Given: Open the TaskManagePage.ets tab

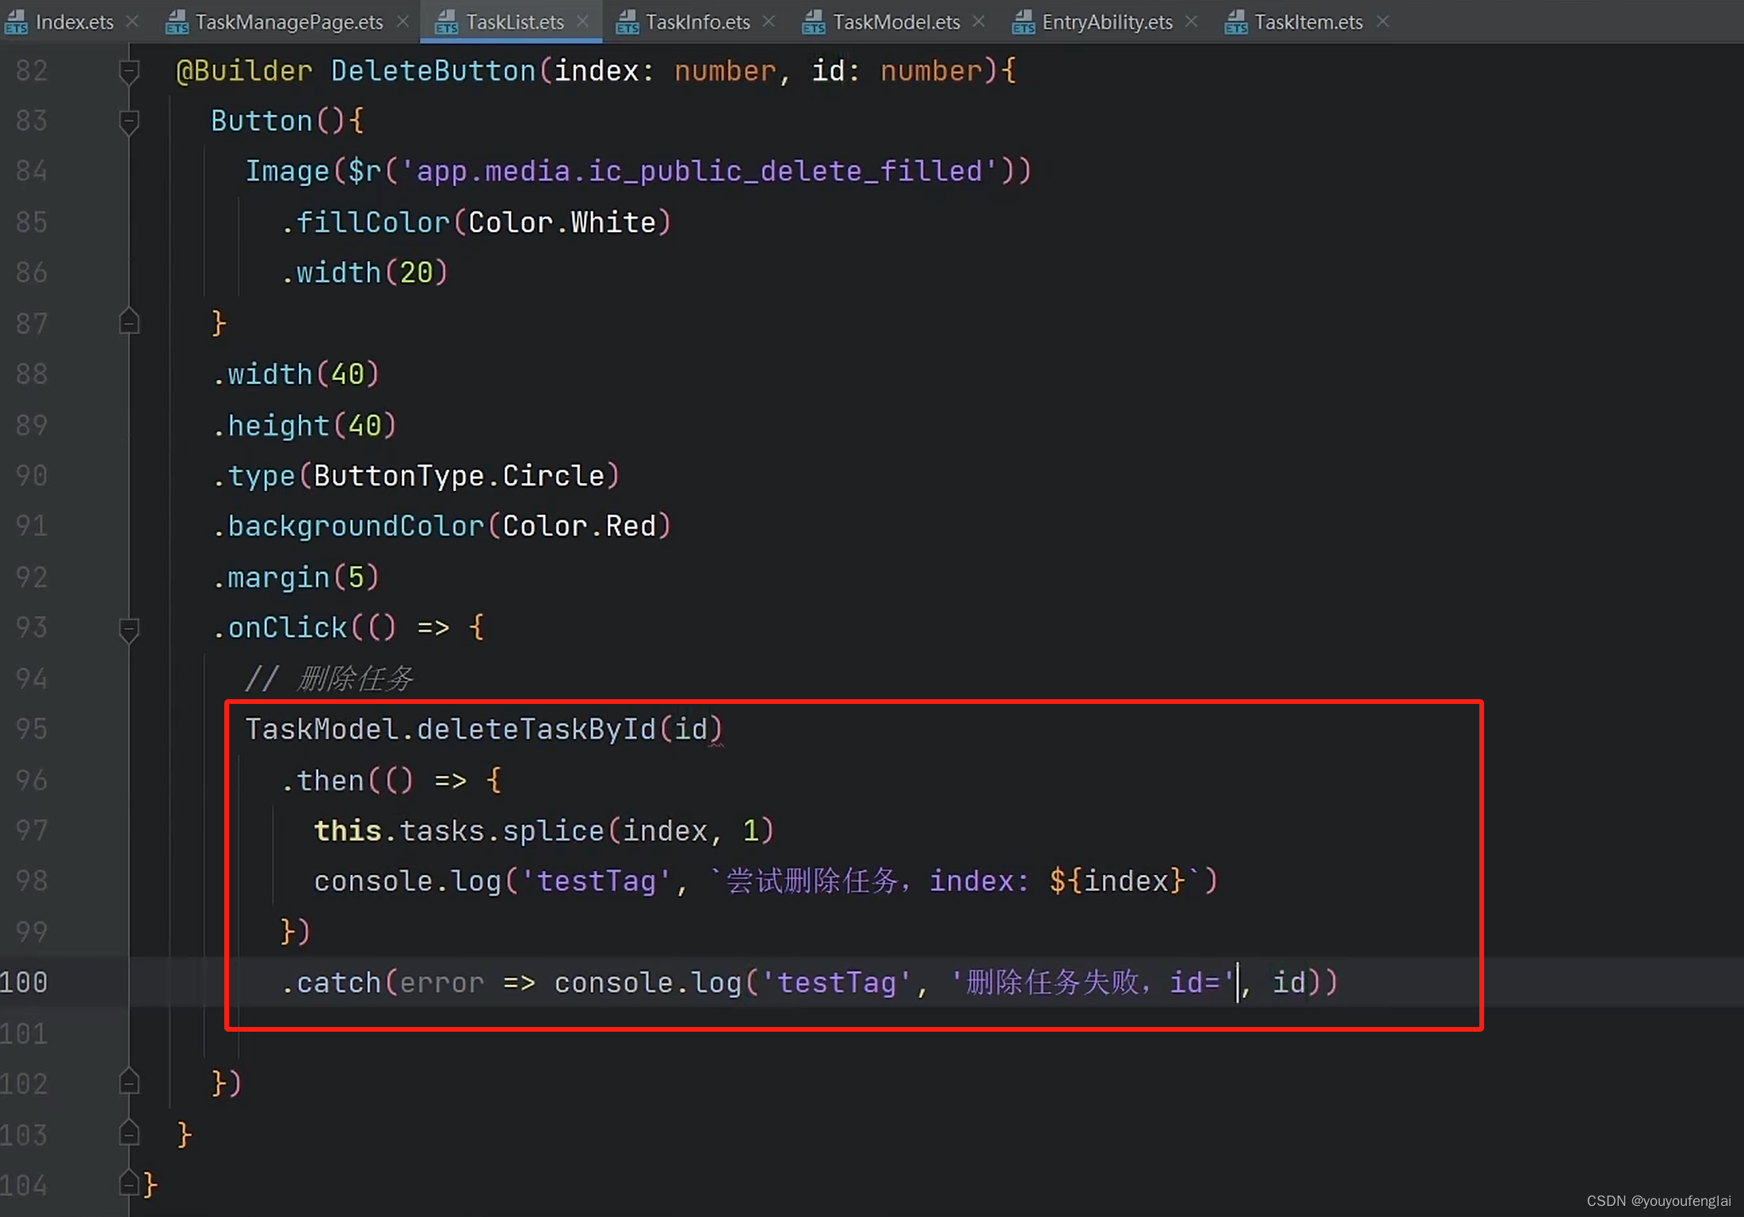Looking at the screenshot, I should (x=288, y=22).
